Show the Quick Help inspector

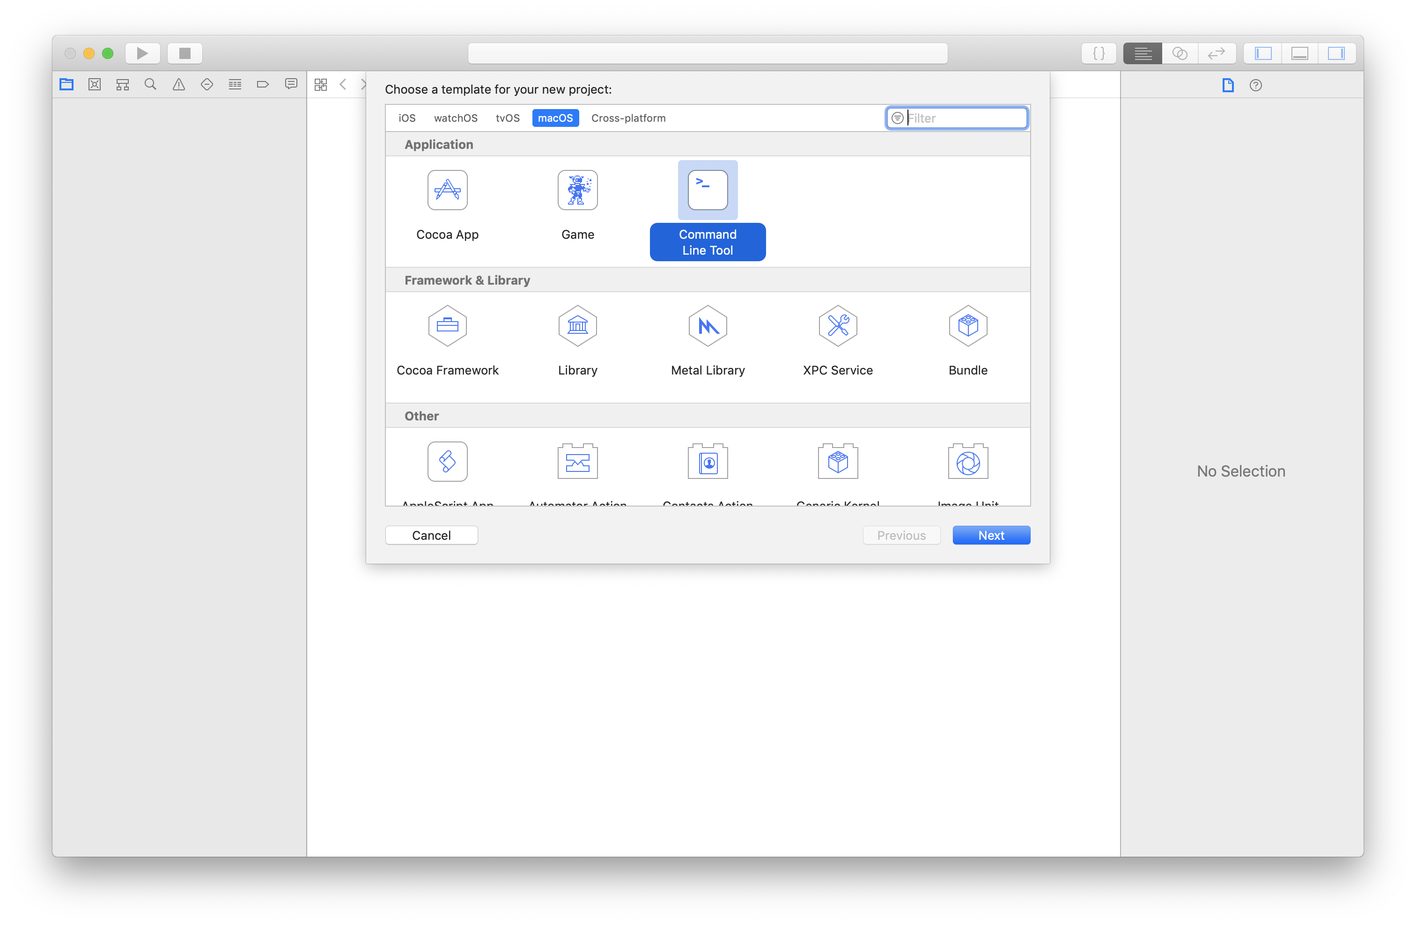pyautogui.click(x=1255, y=85)
